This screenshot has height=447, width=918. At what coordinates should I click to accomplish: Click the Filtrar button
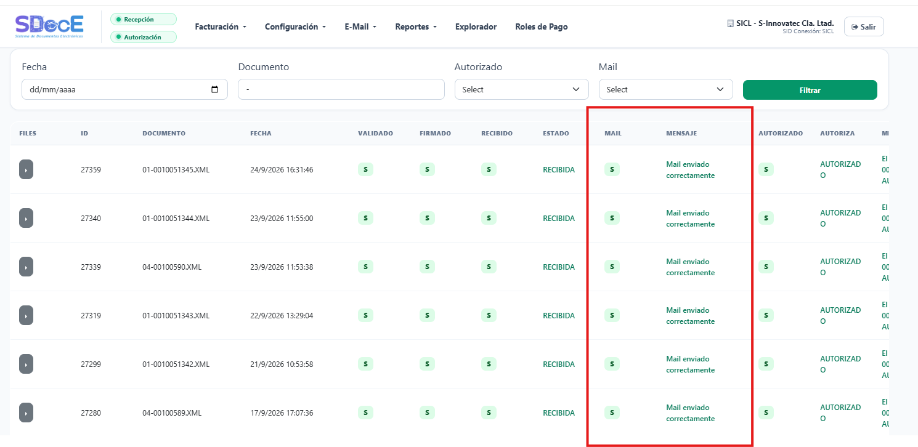(x=810, y=90)
